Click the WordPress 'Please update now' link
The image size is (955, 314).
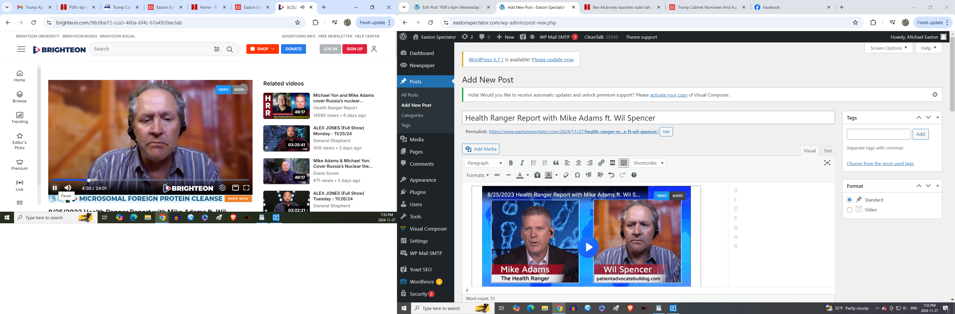[x=552, y=60]
